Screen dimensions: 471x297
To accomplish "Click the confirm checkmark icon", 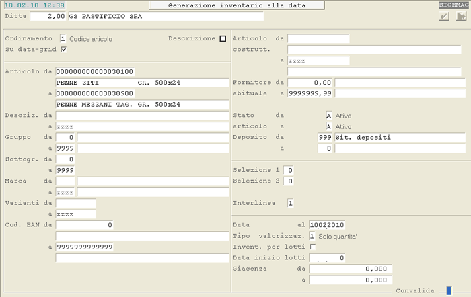I will [444, 16].
